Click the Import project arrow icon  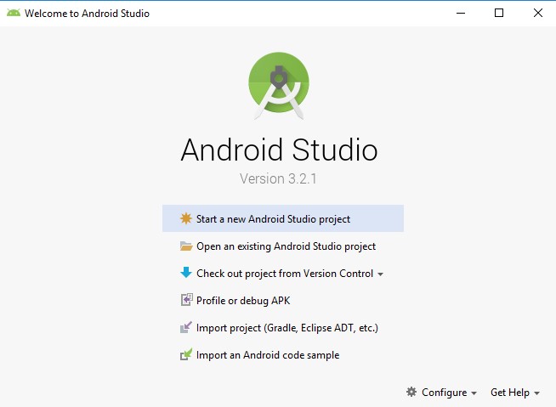point(186,328)
